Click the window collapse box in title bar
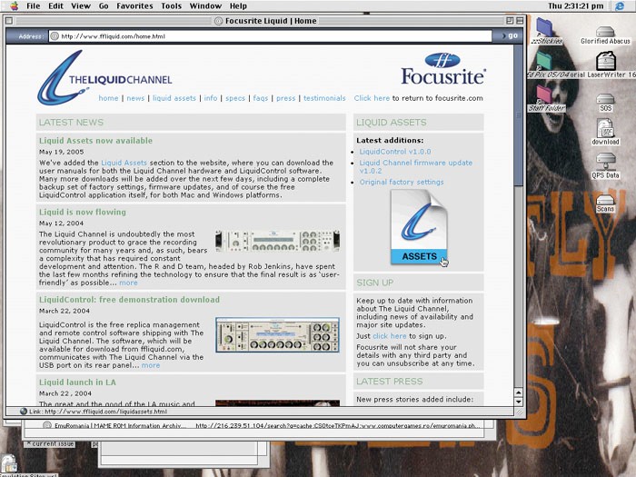The image size is (636, 477). point(520,20)
